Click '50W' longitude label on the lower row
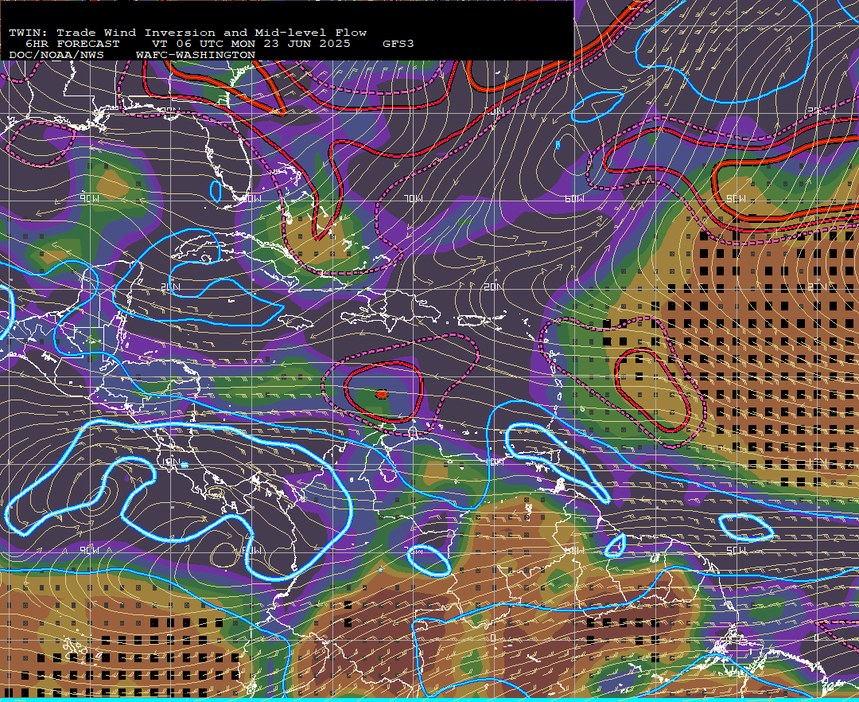 pyautogui.click(x=736, y=550)
